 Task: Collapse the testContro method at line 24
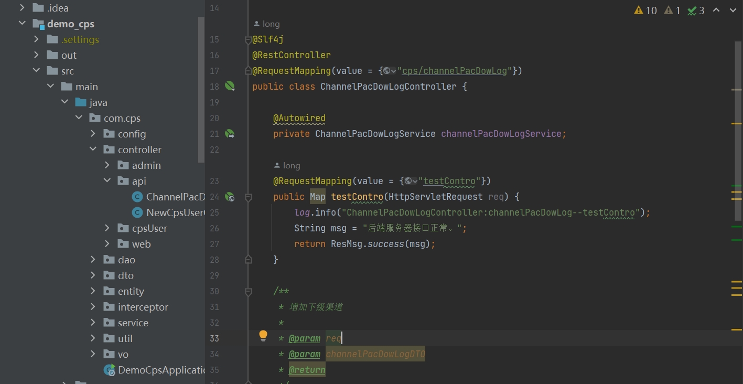pos(248,197)
